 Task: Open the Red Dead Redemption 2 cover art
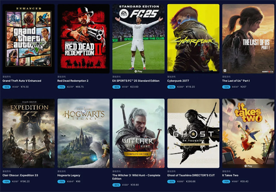(x=83, y=39)
